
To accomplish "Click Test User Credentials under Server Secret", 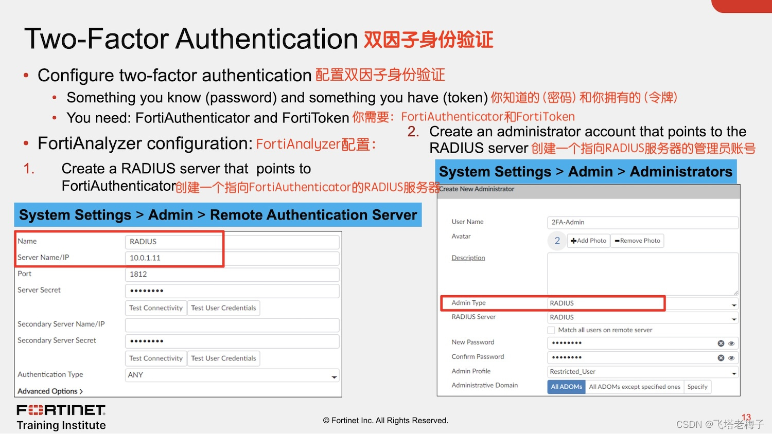I will tap(223, 308).
